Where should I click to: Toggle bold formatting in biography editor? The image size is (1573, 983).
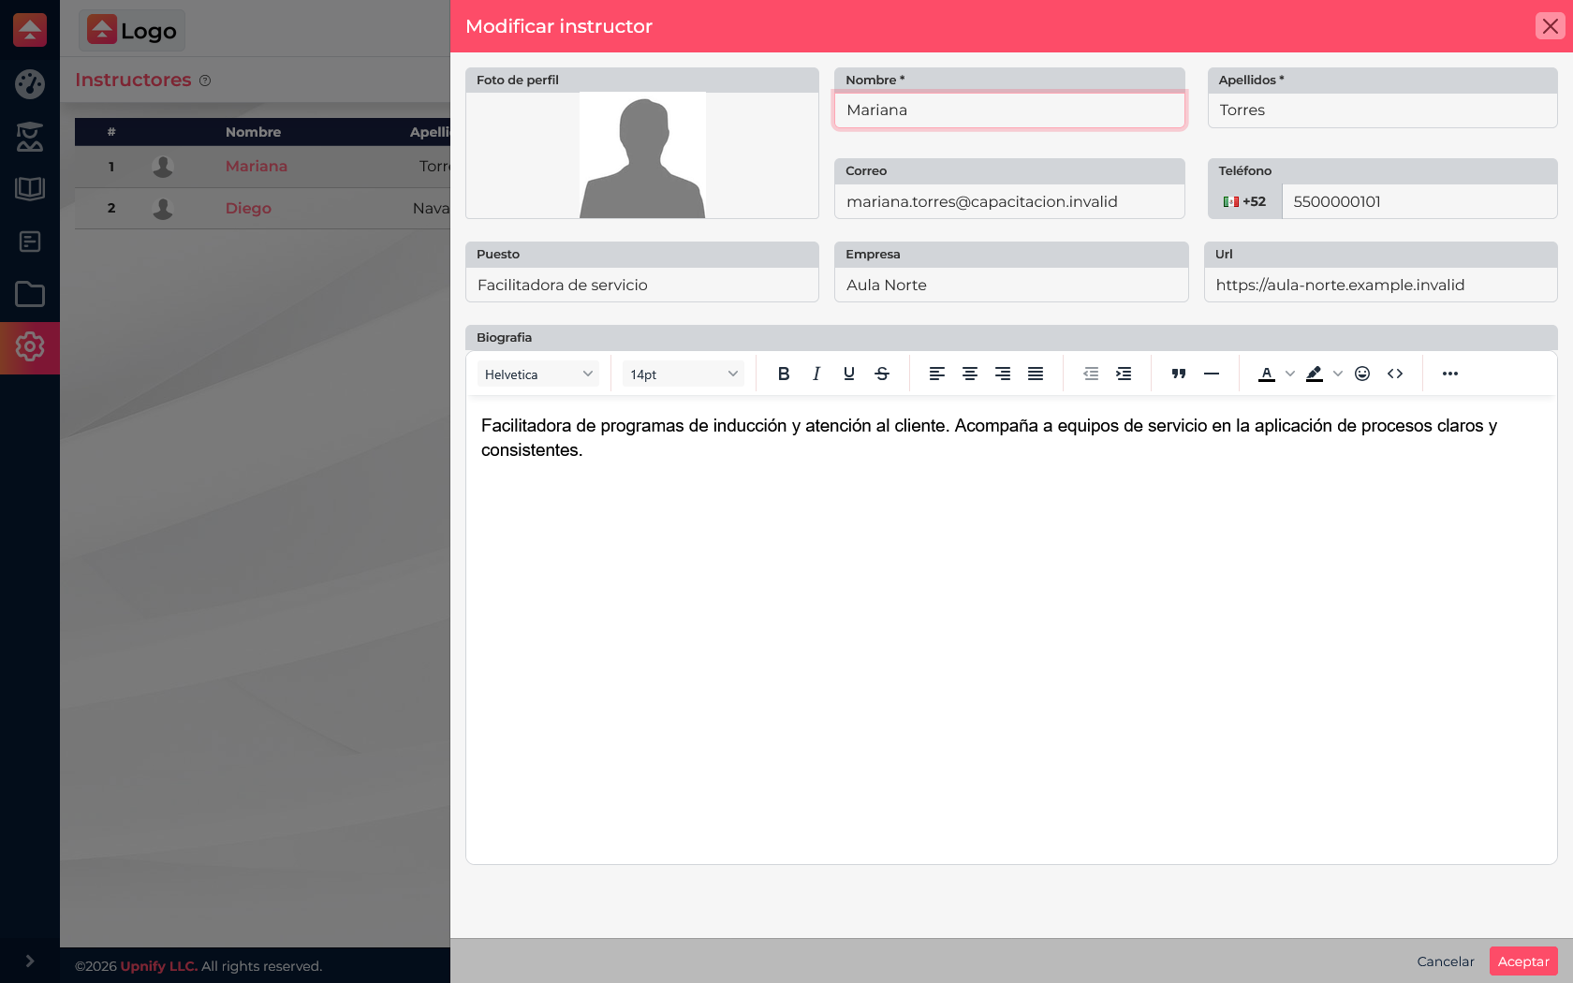(x=784, y=374)
